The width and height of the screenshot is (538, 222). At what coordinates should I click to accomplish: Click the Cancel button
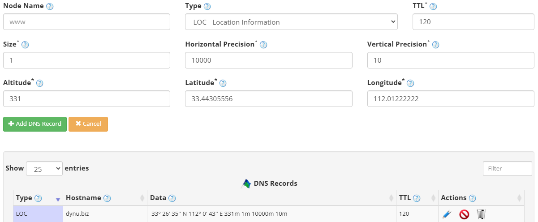pyautogui.click(x=88, y=124)
